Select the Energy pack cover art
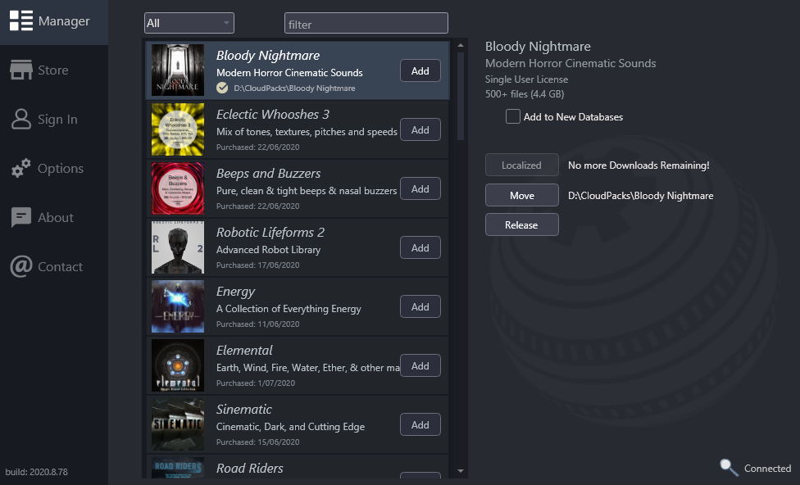Viewport: 800px width, 485px height. [178, 306]
